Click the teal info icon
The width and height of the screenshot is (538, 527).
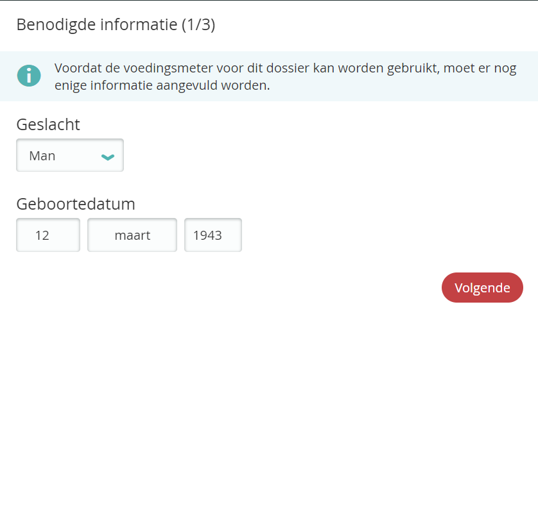pyautogui.click(x=28, y=76)
